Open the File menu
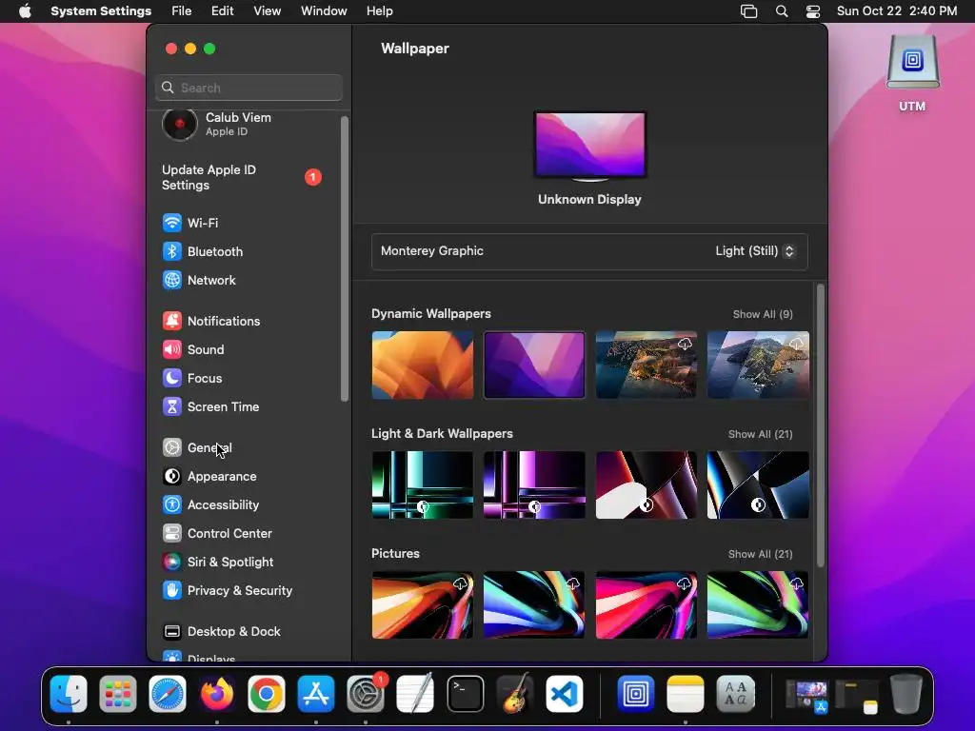Screen dimensions: 975x731 click(182, 11)
